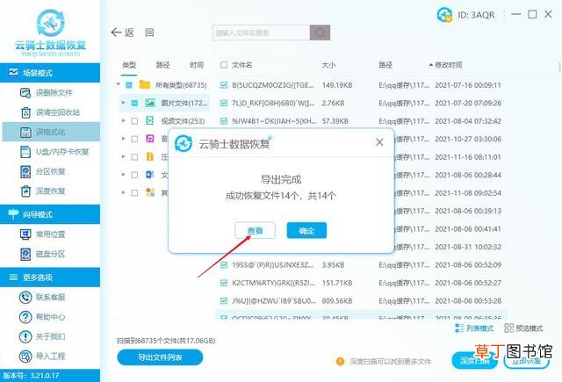This screenshot has width=562, height=382.
Task: Expand the 图片文件 tree node
Action: click(x=123, y=103)
